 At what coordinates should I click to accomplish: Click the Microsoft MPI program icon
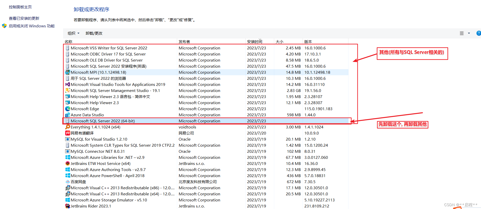(x=67, y=72)
